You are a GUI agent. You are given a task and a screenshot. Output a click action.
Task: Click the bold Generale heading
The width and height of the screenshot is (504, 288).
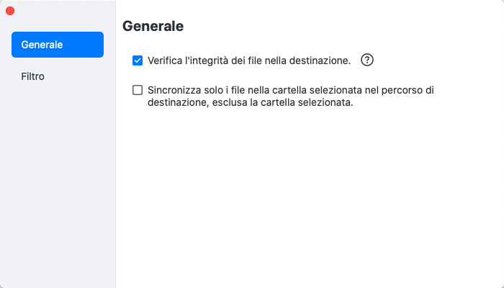153,27
